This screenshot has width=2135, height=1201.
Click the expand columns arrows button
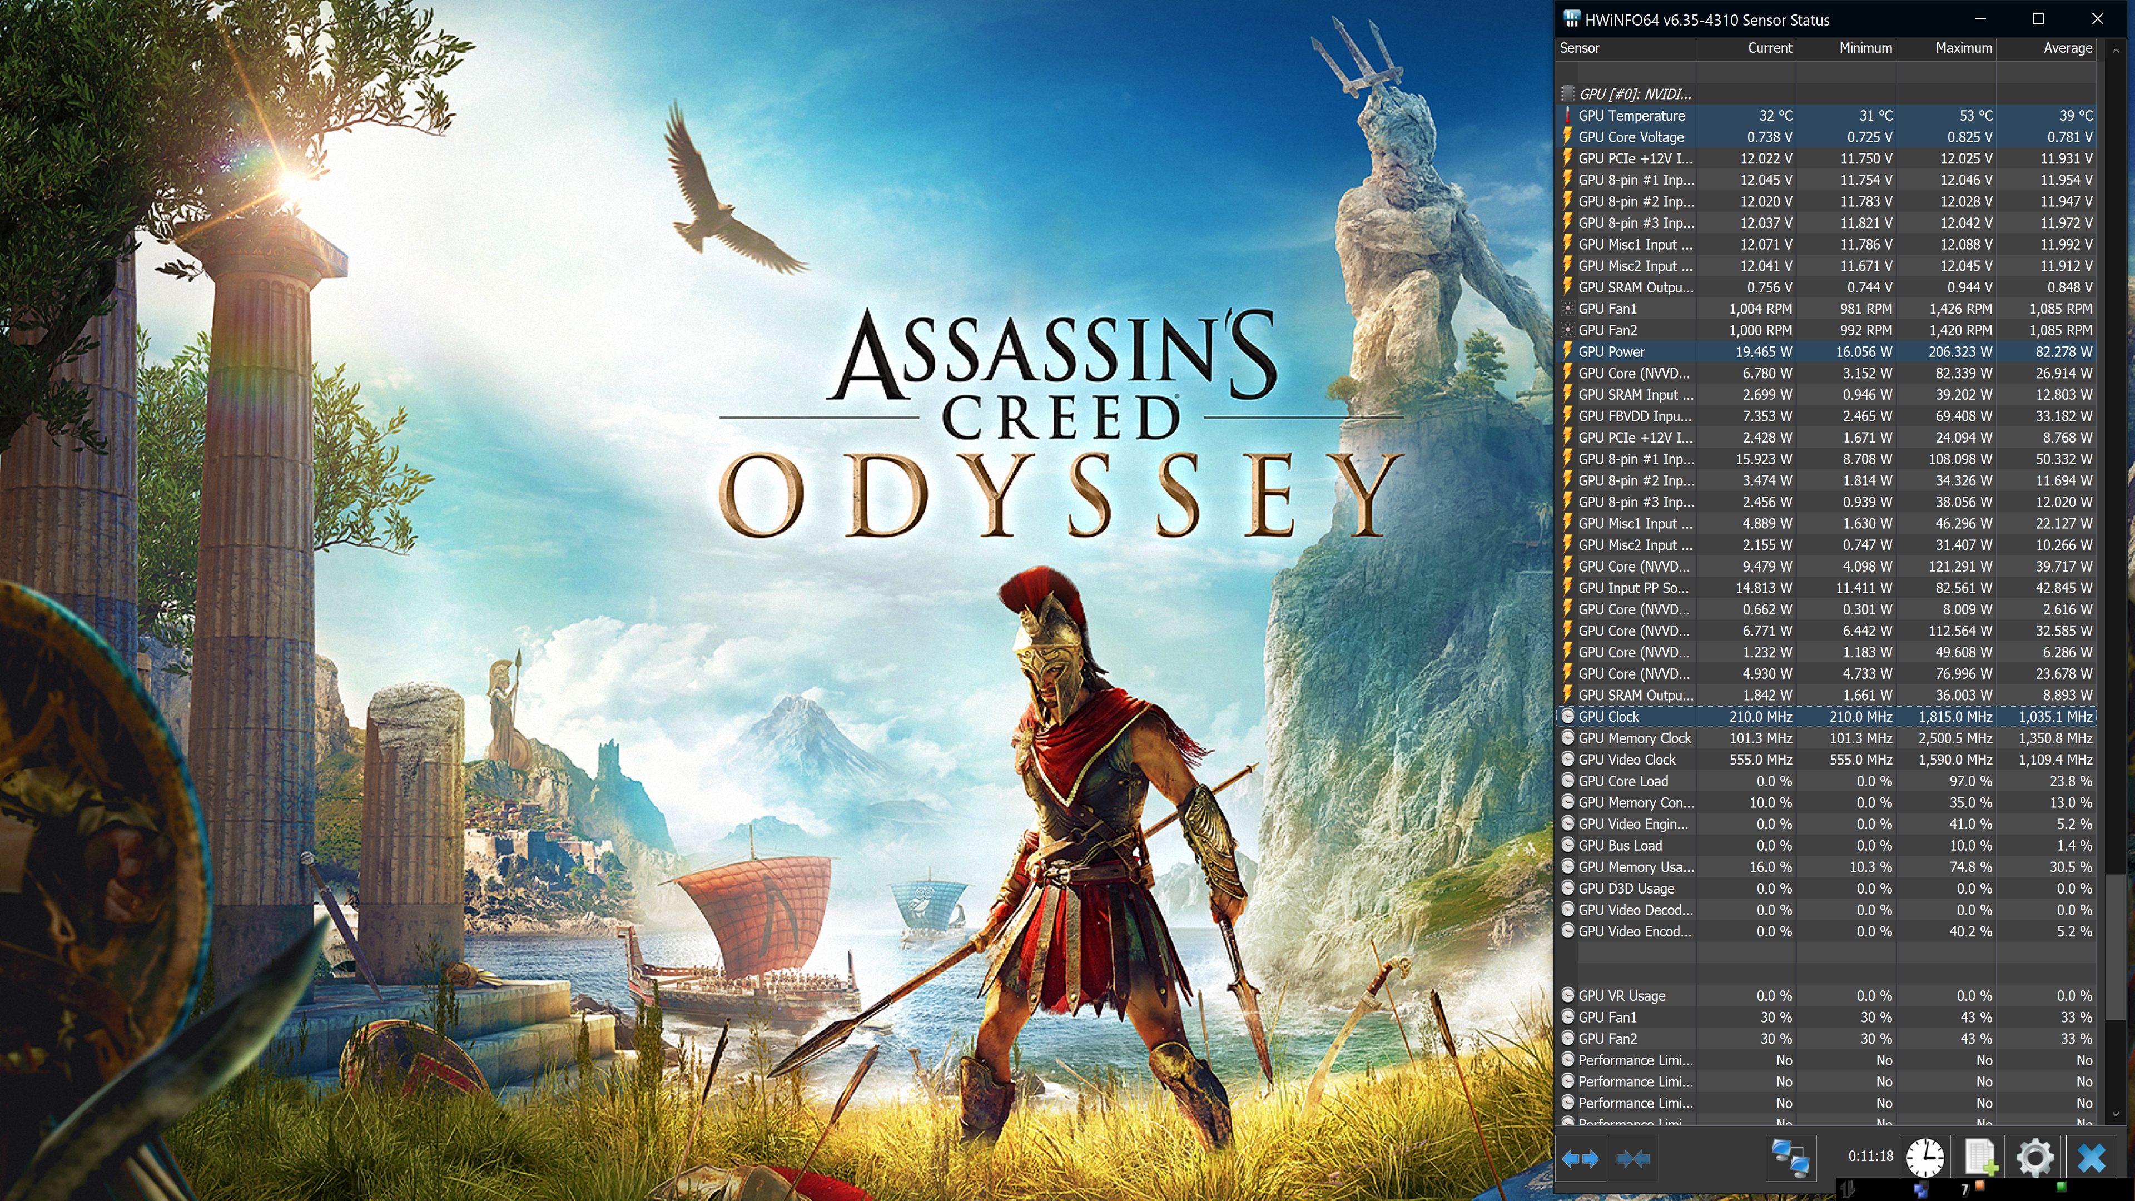pyautogui.click(x=1580, y=1158)
